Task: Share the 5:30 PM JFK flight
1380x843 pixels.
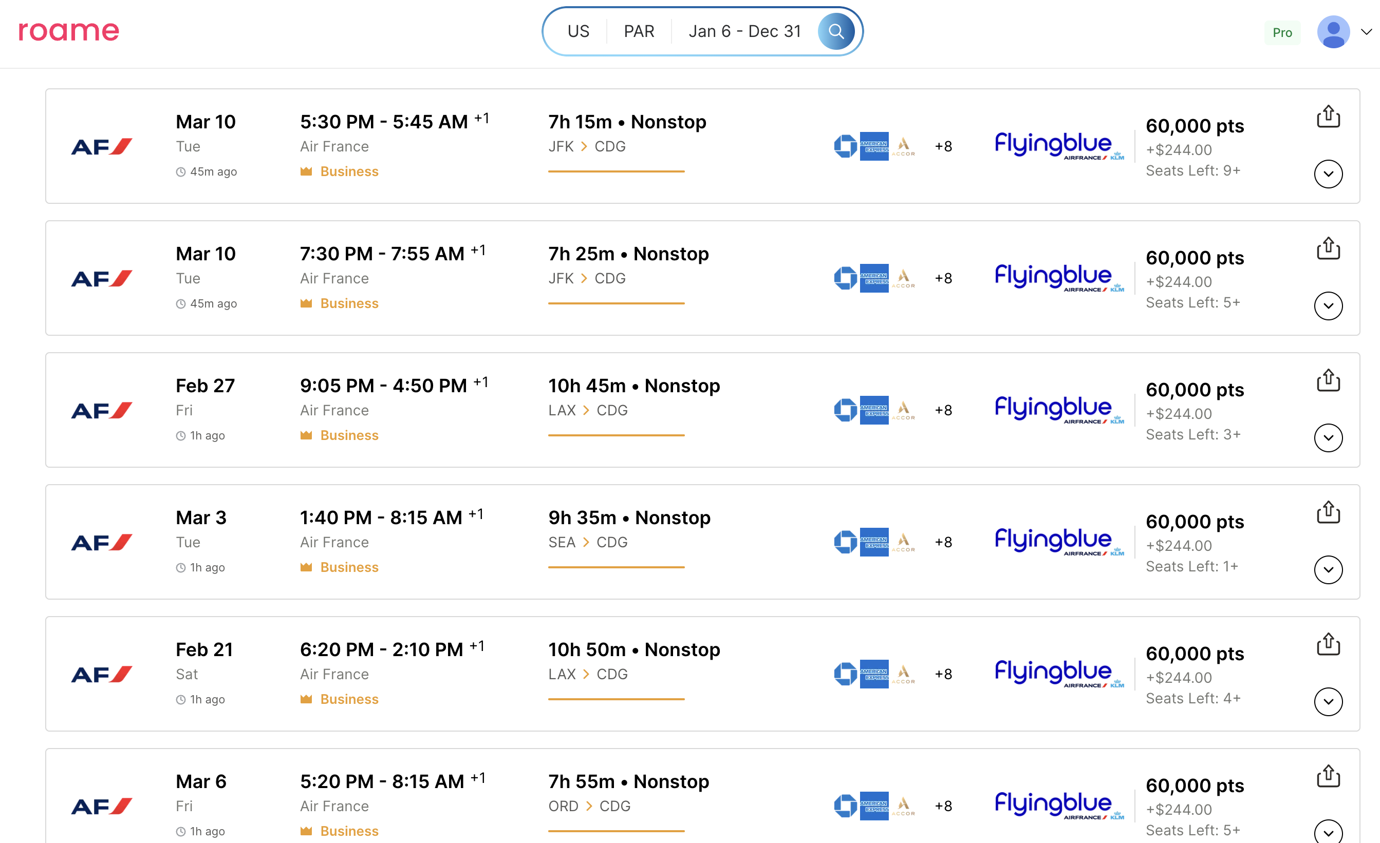Action: [x=1328, y=117]
